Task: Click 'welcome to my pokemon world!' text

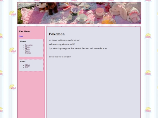Action: tap(62, 44)
